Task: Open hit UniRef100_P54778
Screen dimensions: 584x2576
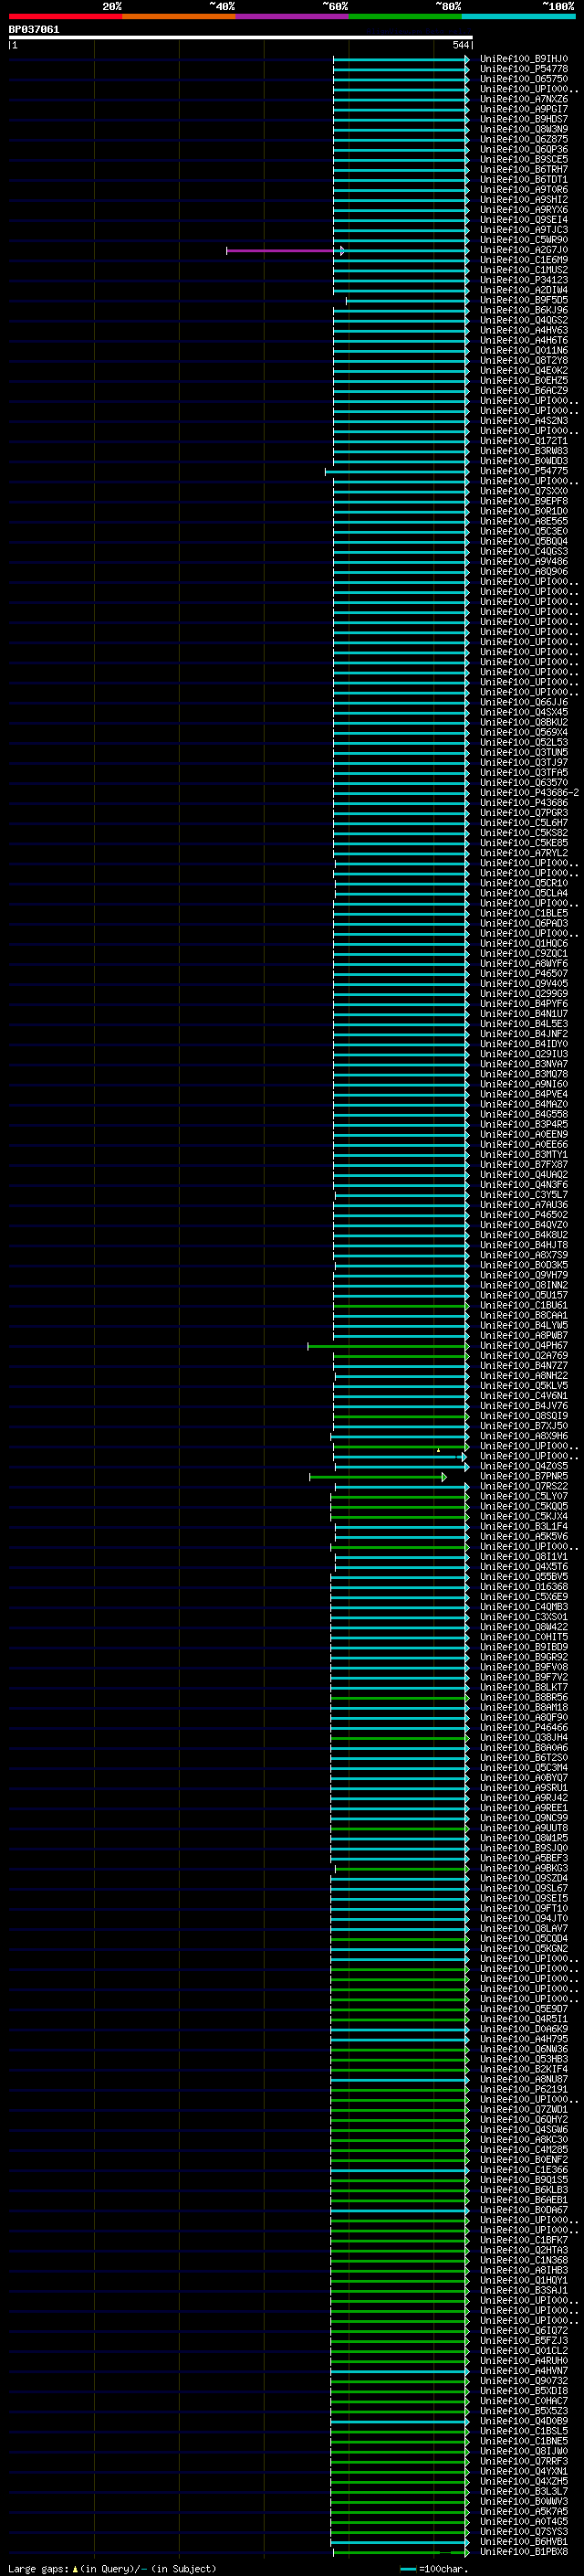Action: (523, 69)
